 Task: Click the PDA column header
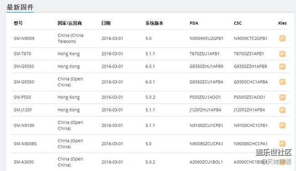click(194, 23)
